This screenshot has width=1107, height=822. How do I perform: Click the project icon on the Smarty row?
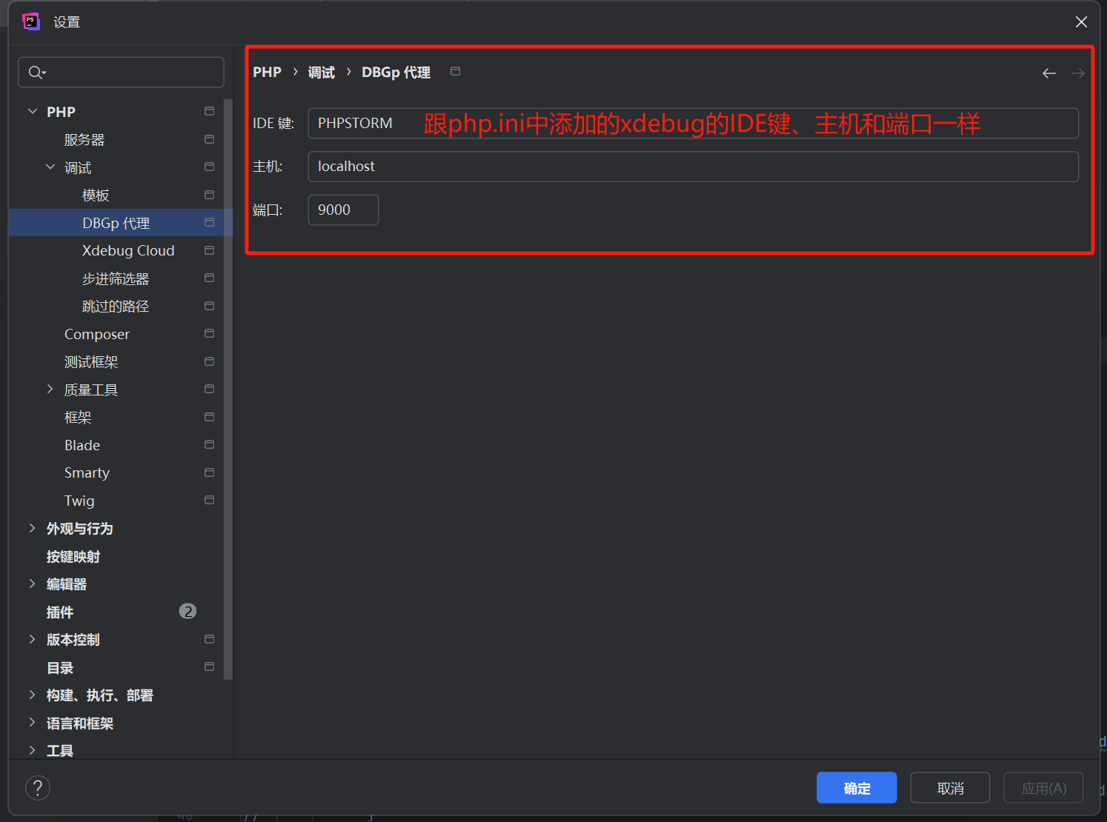(210, 472)
